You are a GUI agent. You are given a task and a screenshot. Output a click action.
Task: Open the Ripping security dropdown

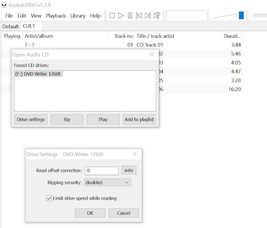pos(108,183)
